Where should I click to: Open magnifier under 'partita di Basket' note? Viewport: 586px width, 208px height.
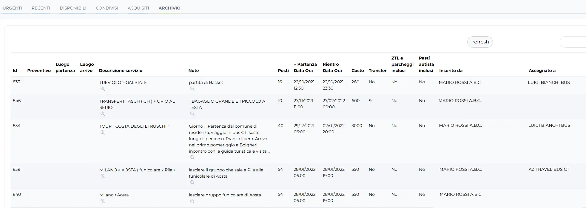click(x=192, y=89)
